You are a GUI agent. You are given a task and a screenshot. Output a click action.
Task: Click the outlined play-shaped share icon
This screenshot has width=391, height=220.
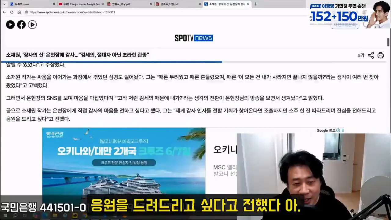(32, 25)
